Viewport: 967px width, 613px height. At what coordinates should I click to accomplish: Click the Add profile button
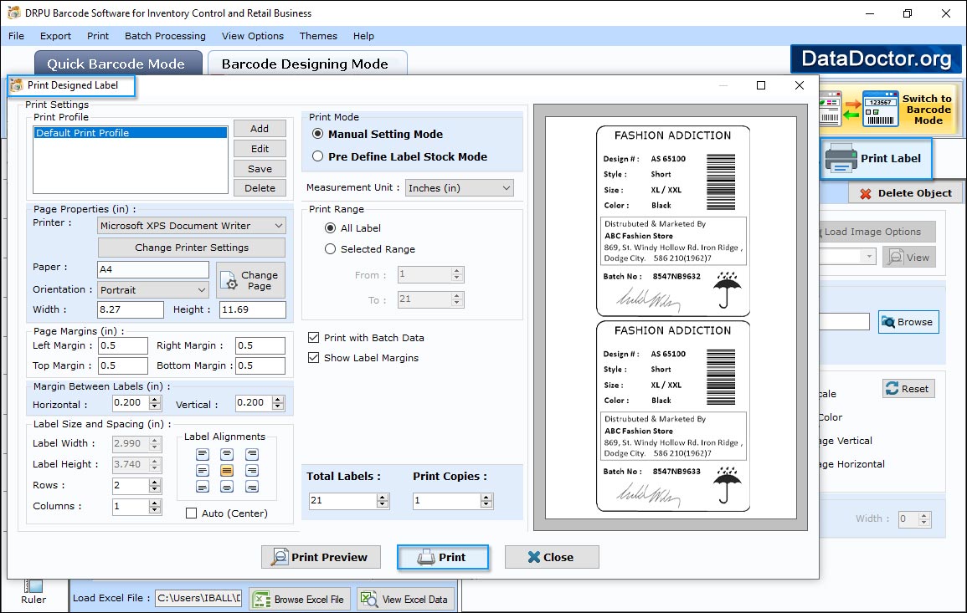[260, 129]
